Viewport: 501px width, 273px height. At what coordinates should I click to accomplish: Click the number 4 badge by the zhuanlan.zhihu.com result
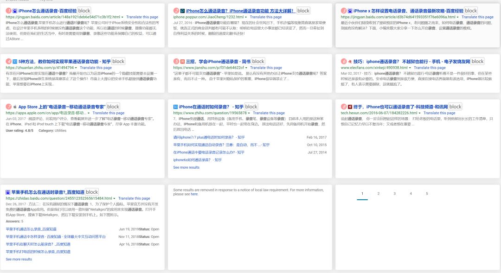(9, 61)
